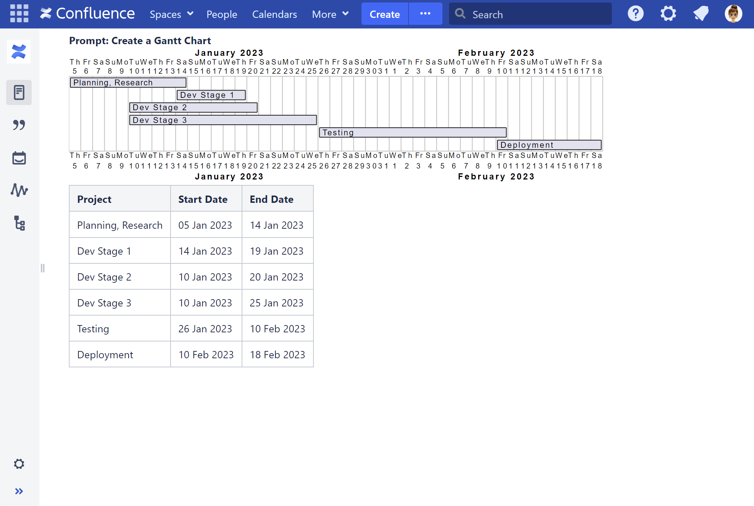Expand the More dropdown menu
This screenshot has width=754, height=506.
330,14
